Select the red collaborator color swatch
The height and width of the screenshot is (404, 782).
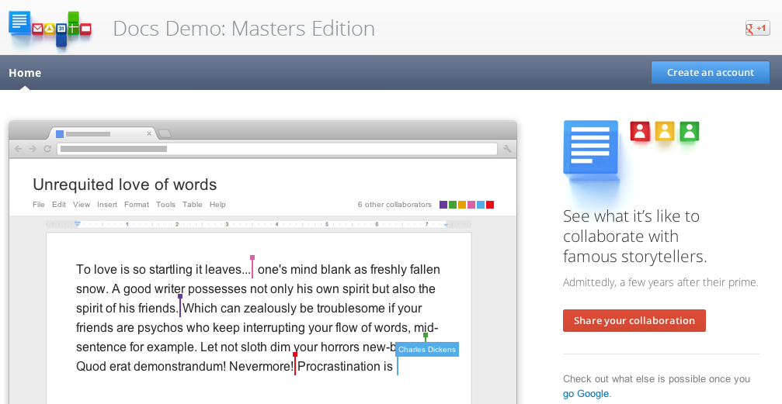[490, 205]
